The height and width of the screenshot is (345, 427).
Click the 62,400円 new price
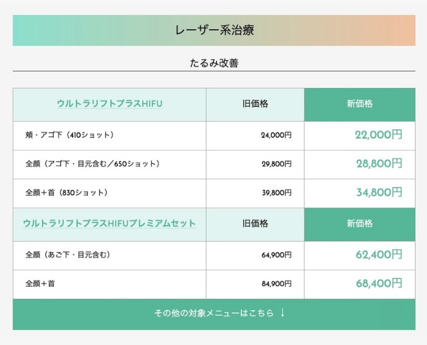pos(379,255)
